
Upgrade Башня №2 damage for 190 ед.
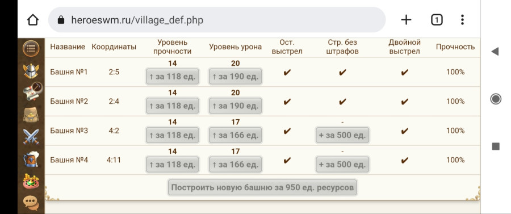coord(235,106)
